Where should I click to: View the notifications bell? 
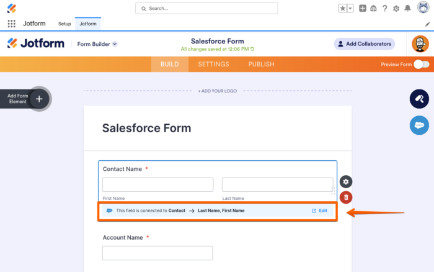[407, 8]
